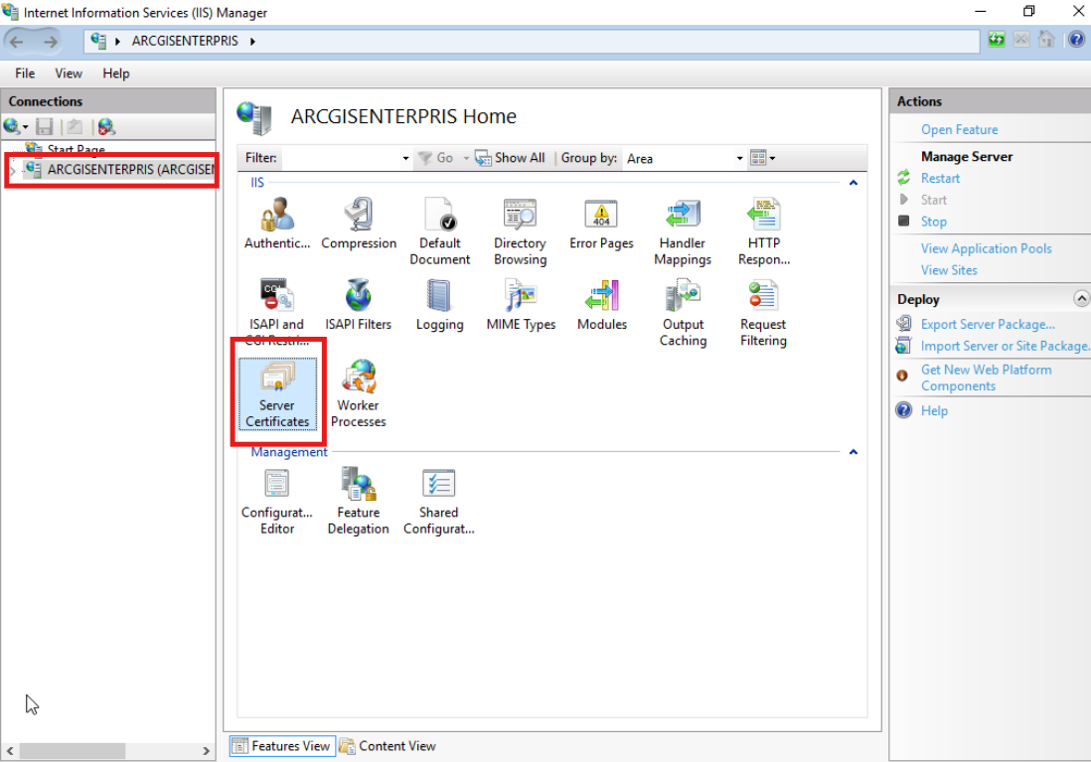Select the Feature Delegation icon
Viewport: 1091px width, 762px height.
359,501
